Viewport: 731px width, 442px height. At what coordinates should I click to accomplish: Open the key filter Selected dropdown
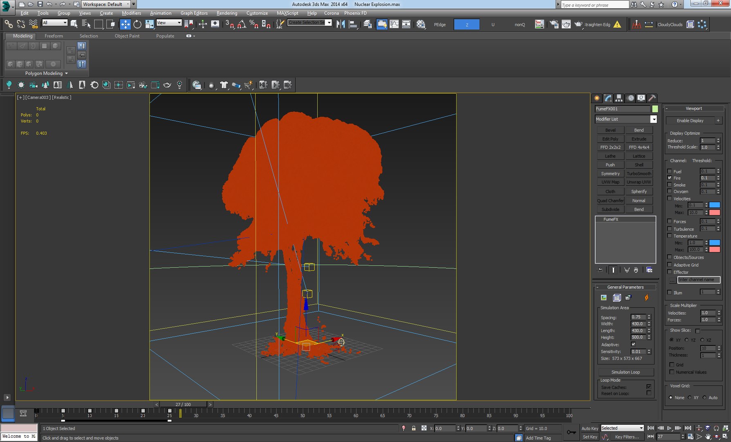(x=622, y=428)
